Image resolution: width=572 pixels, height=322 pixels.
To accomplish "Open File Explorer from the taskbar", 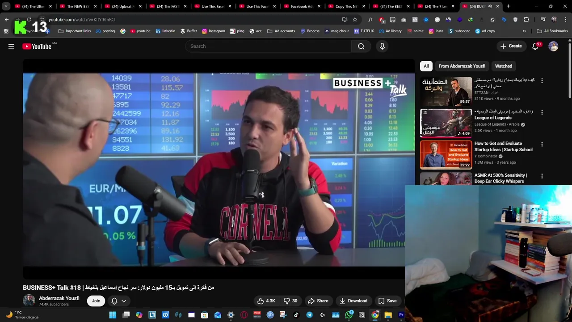I will (388, 315).
